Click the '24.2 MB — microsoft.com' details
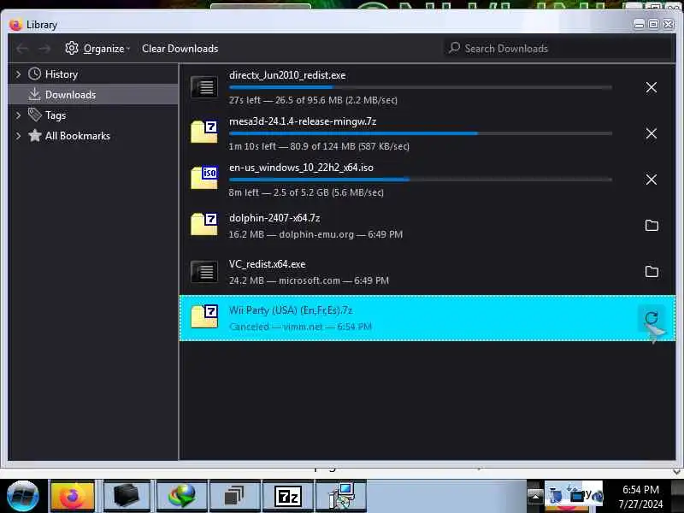The width and height of the screenshot is (684, 513). point(309,280)
